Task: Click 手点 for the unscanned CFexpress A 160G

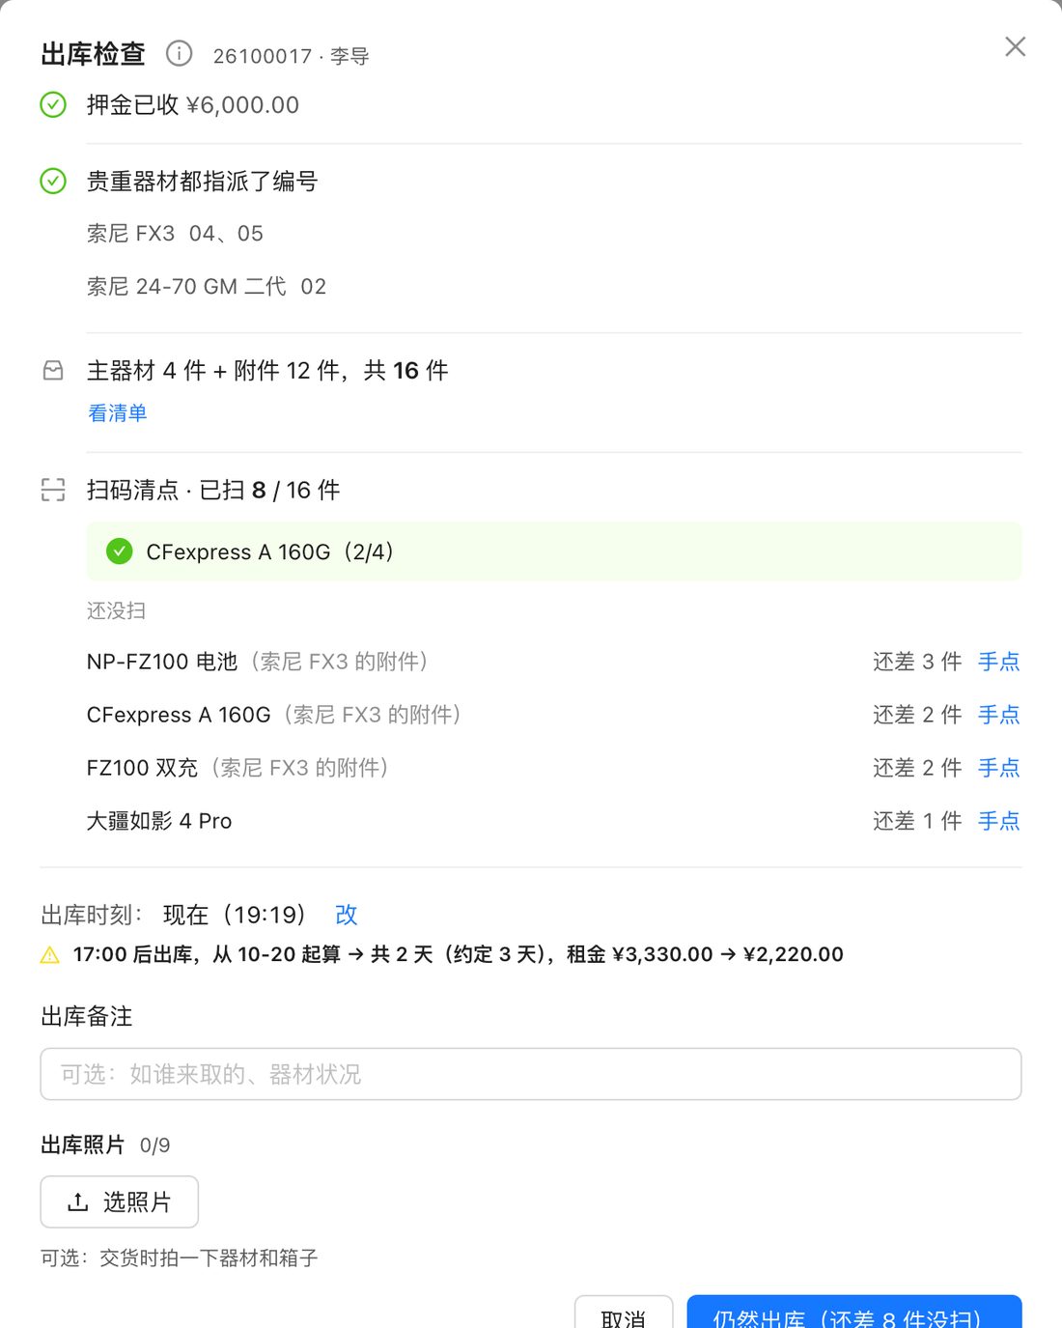Action: [x=999, y=715]
